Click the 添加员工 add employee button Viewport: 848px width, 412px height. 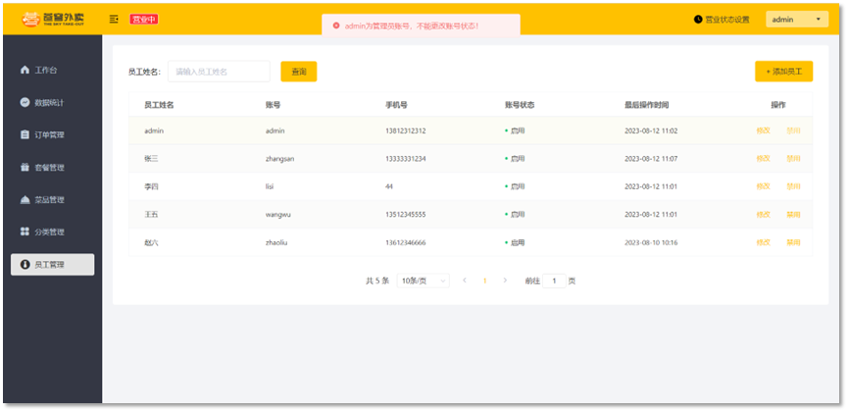(x=783, y=72)
